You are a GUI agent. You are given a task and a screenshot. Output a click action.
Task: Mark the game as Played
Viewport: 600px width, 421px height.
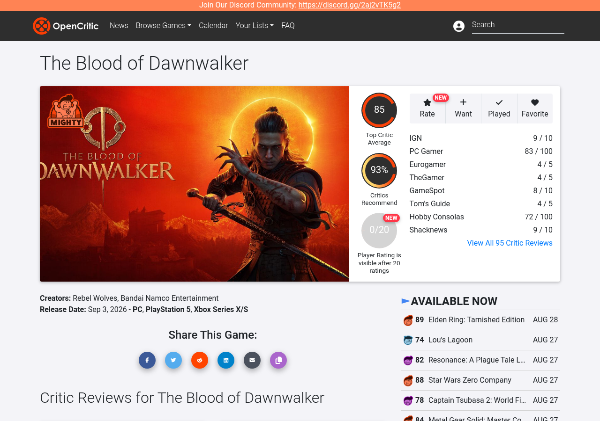click(x=499, y=109)
